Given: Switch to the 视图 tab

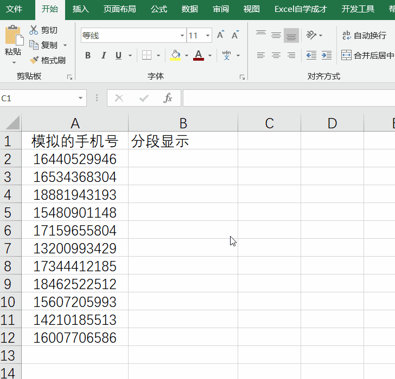Looking at the screenshot, I should pos(251,9).
